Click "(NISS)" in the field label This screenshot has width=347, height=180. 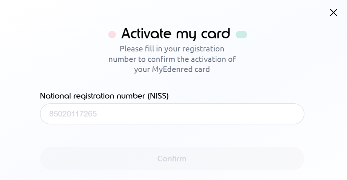point(158,96)
